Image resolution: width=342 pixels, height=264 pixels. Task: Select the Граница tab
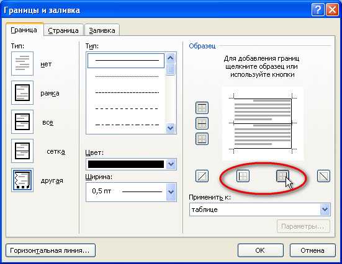tap(24, 30)
